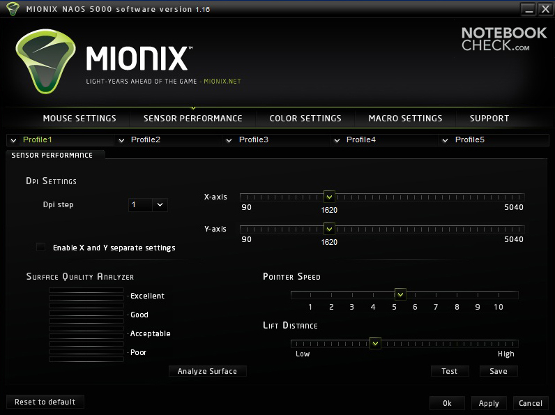
Task: Expand the Profile1 dropdown arrow
Action: [x=13, y=140]
